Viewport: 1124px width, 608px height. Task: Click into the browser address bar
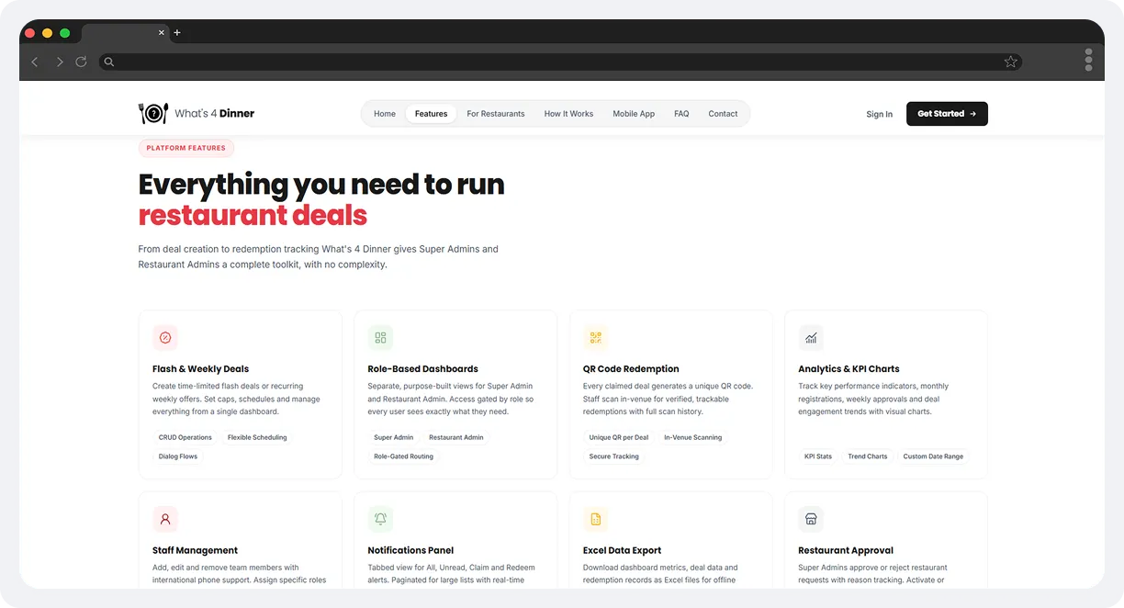tap(560, 62)
